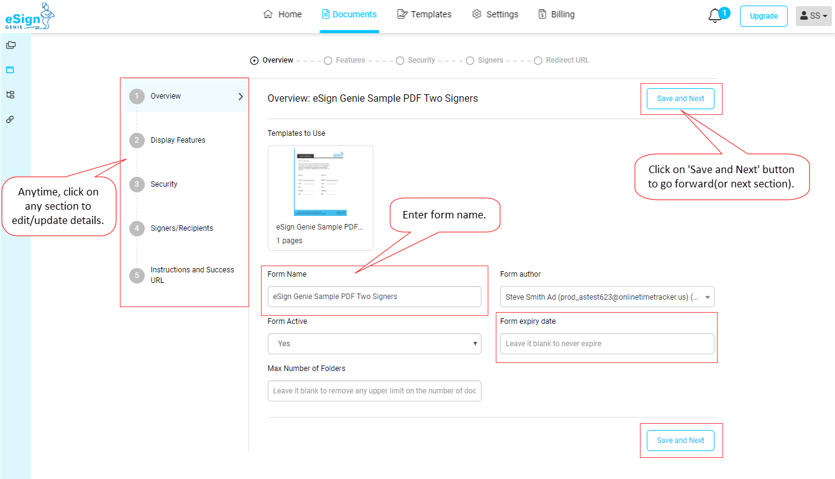Click the Form Name input field
The height and width of the screenshot is (479, 835).
[375, 297]
